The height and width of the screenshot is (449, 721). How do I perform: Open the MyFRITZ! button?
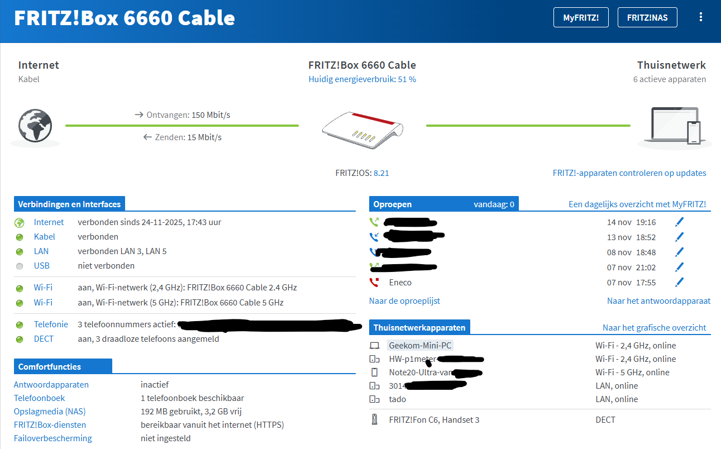(x=581, y=17)
